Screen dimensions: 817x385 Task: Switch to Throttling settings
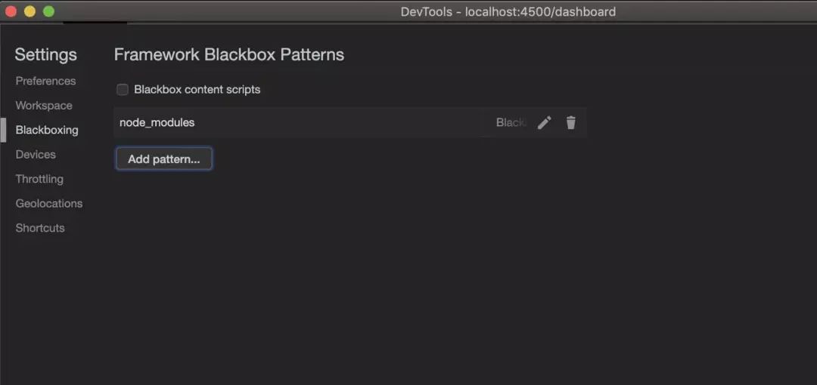click(39, 179)
